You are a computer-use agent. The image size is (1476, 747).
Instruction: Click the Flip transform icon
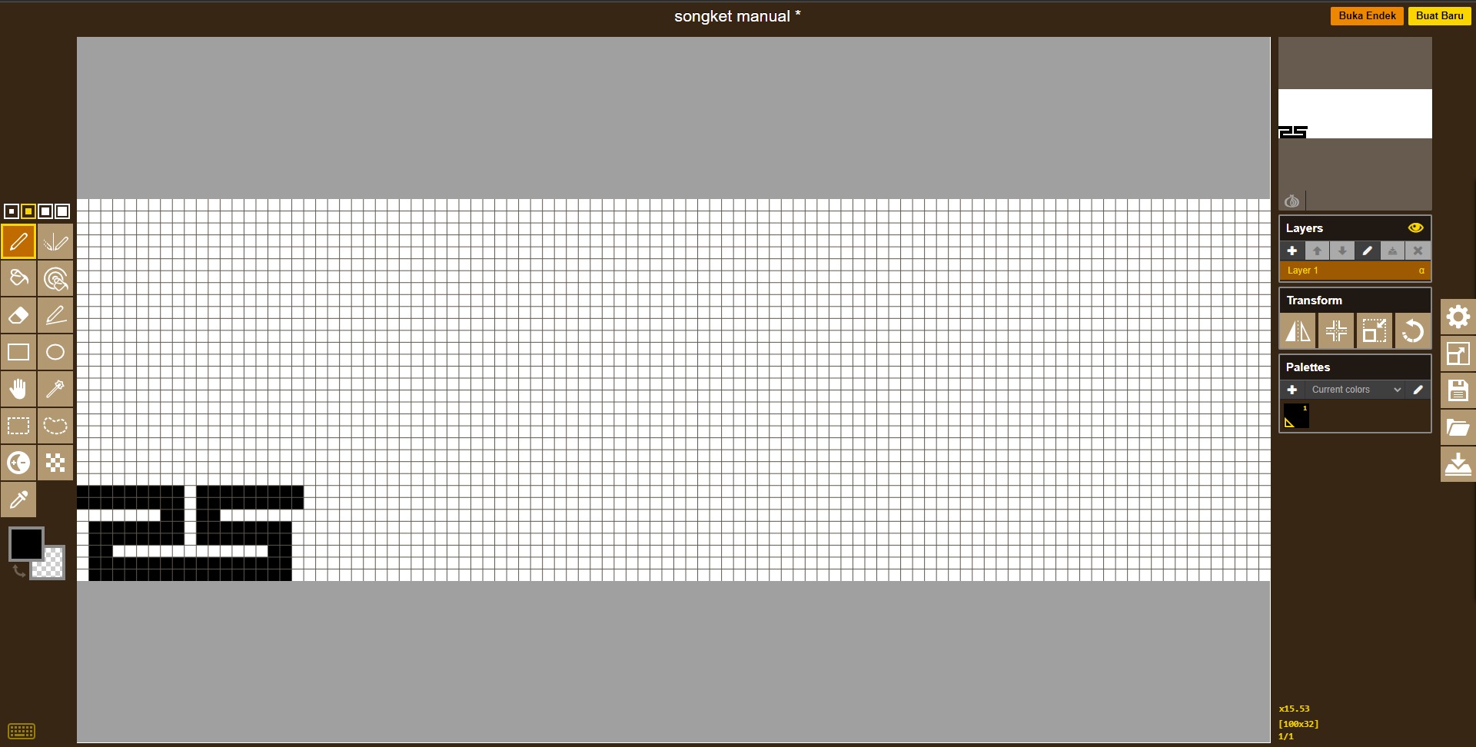tap(1298, 331)
